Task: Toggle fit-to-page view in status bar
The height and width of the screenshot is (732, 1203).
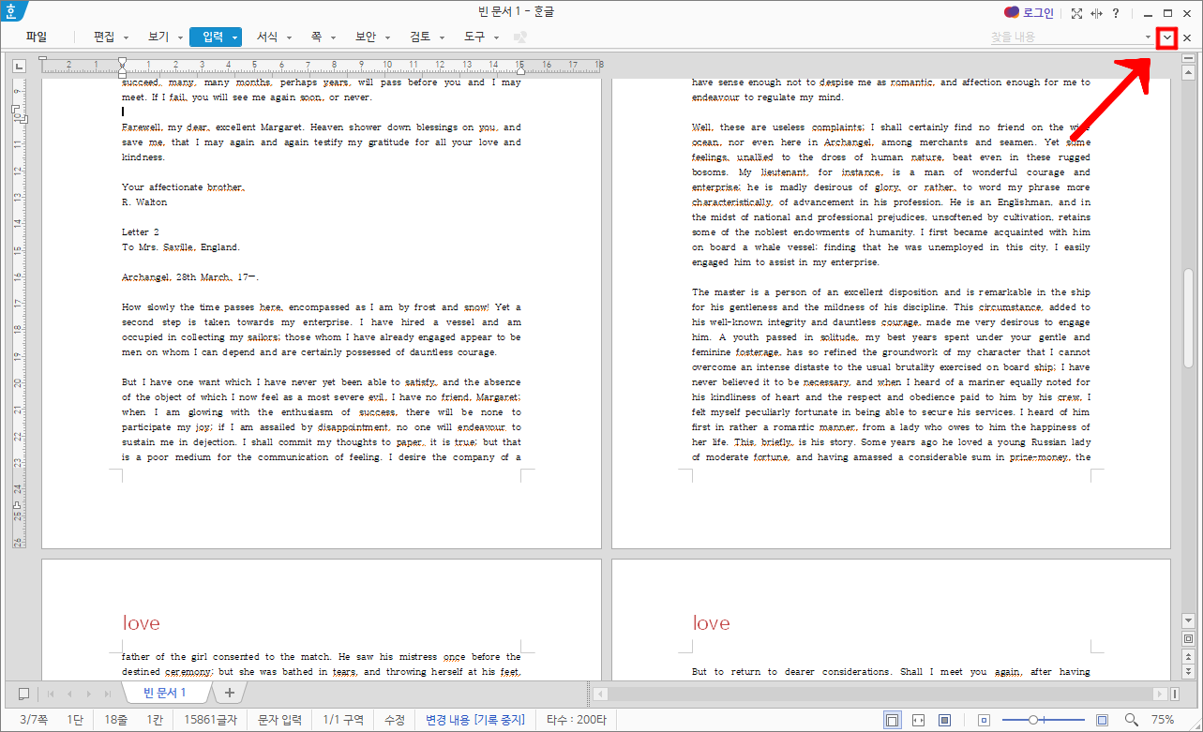Action: pyautogui.click(x=944, y=720)
